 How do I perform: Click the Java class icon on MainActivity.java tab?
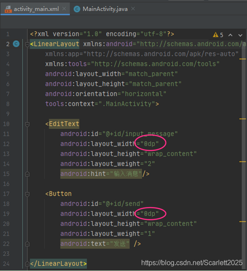[77, 9]
